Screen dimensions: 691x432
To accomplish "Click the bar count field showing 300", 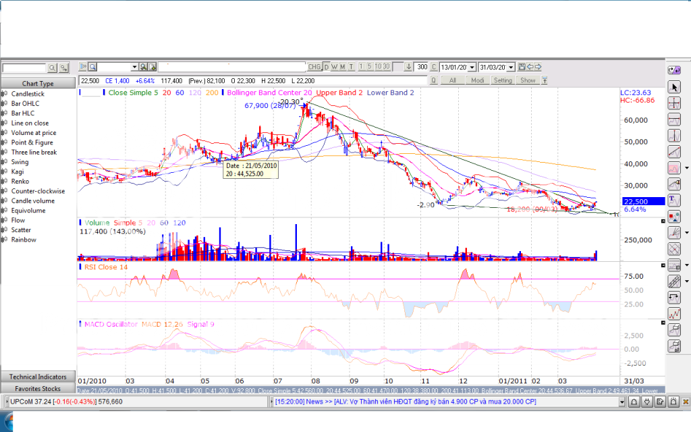I will click(x=422, y=67).
